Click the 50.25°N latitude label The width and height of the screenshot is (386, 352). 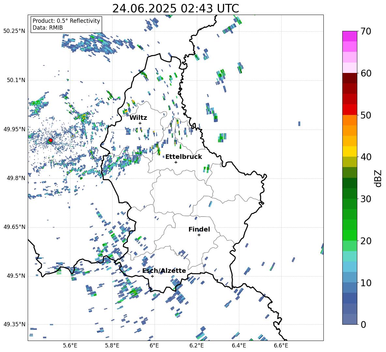[14, 31]
